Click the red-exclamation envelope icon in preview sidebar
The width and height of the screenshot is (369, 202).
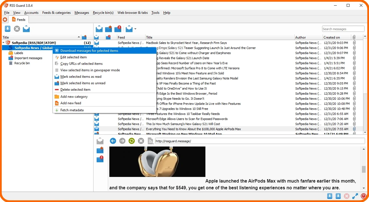click(100, 159)
